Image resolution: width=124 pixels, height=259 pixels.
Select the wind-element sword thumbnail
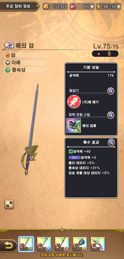click(26, 244)
